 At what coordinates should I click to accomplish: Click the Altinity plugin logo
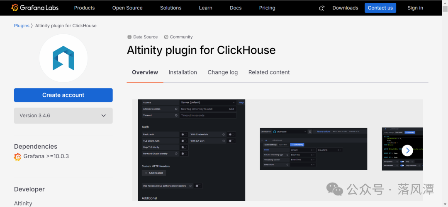tap(63, 58)
